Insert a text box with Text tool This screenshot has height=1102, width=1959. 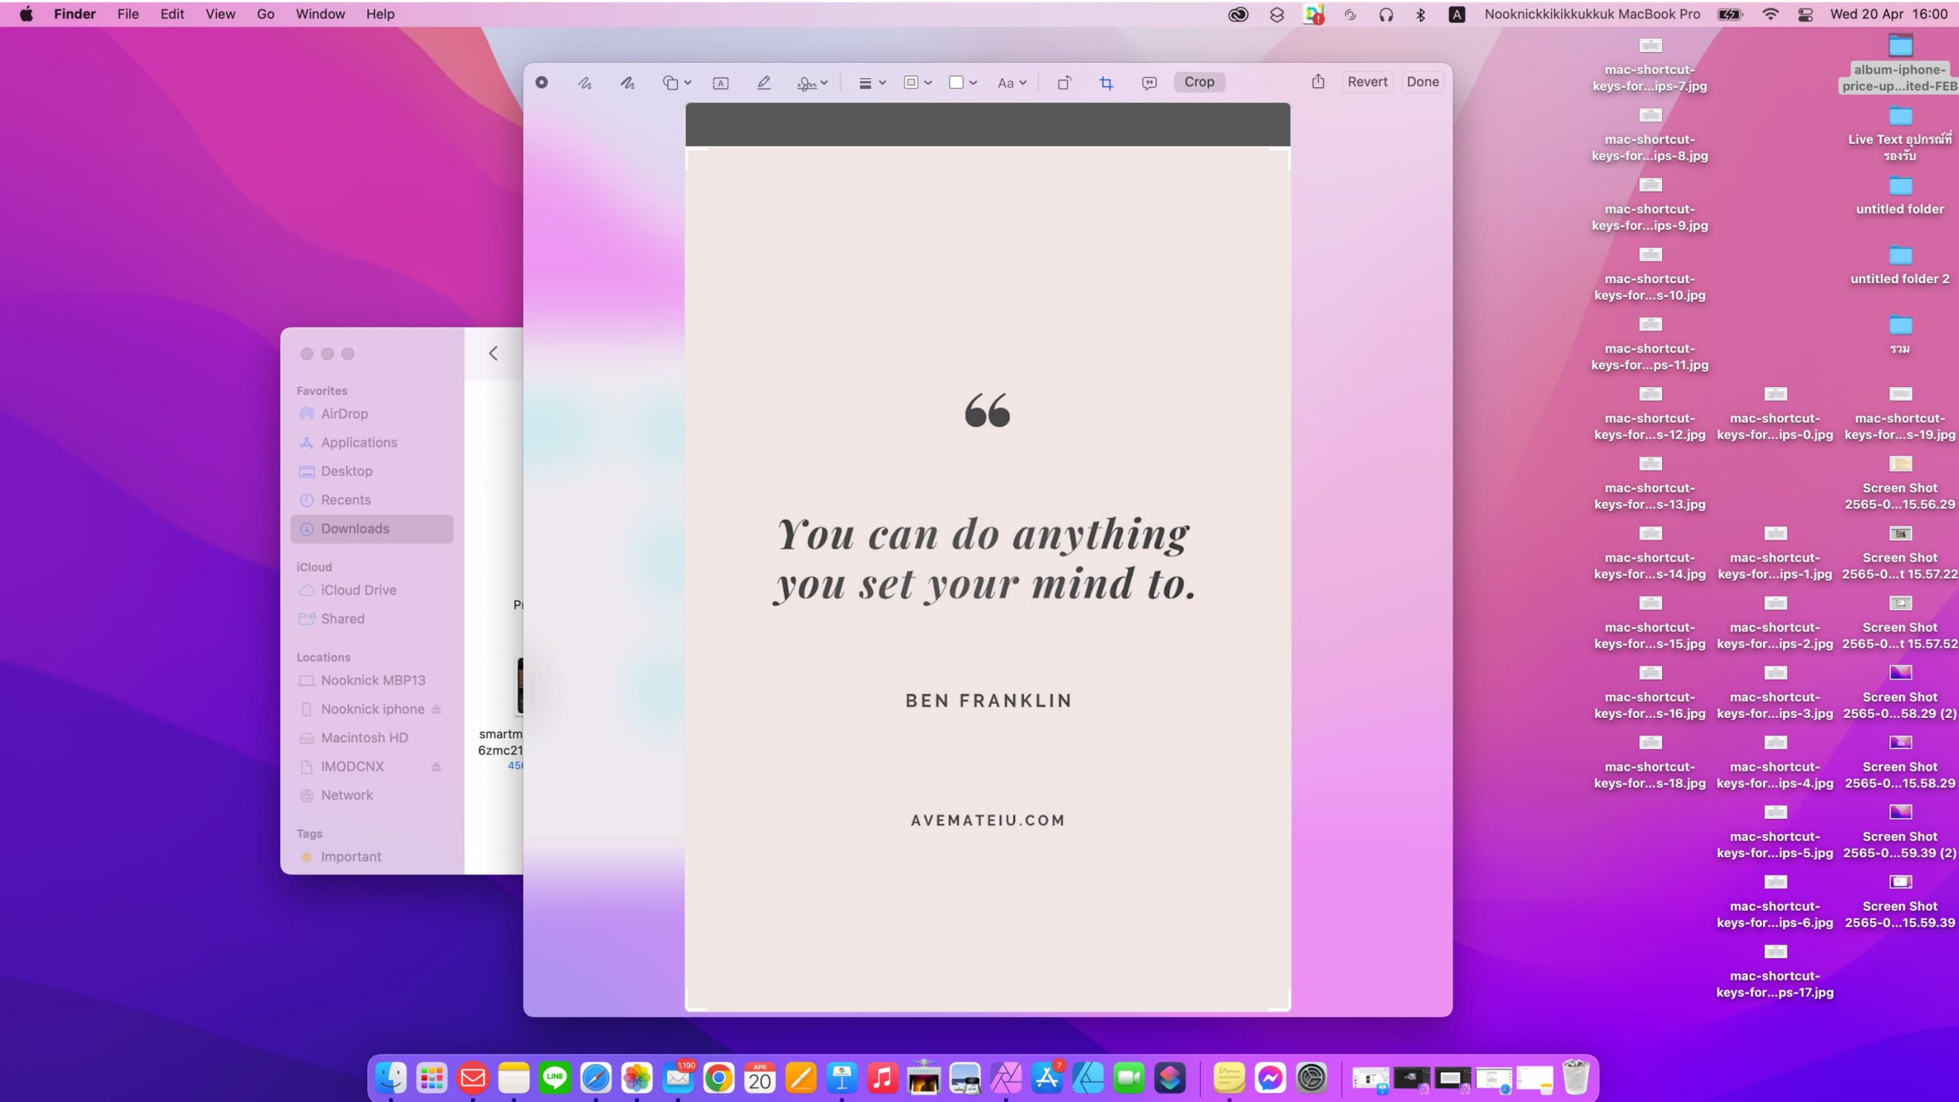[720, 83]
